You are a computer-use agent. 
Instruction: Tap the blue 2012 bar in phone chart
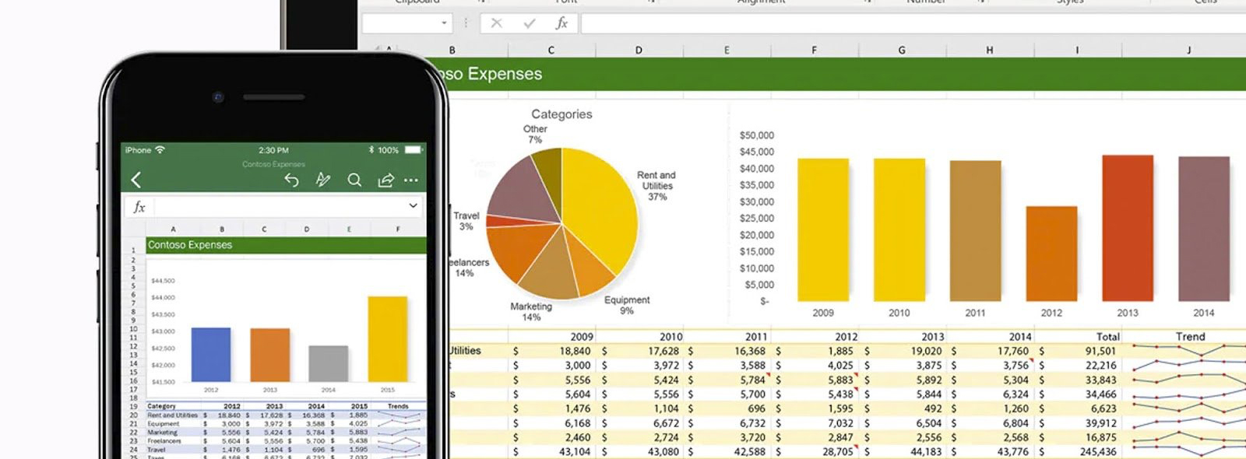click(x=211, y=354)
